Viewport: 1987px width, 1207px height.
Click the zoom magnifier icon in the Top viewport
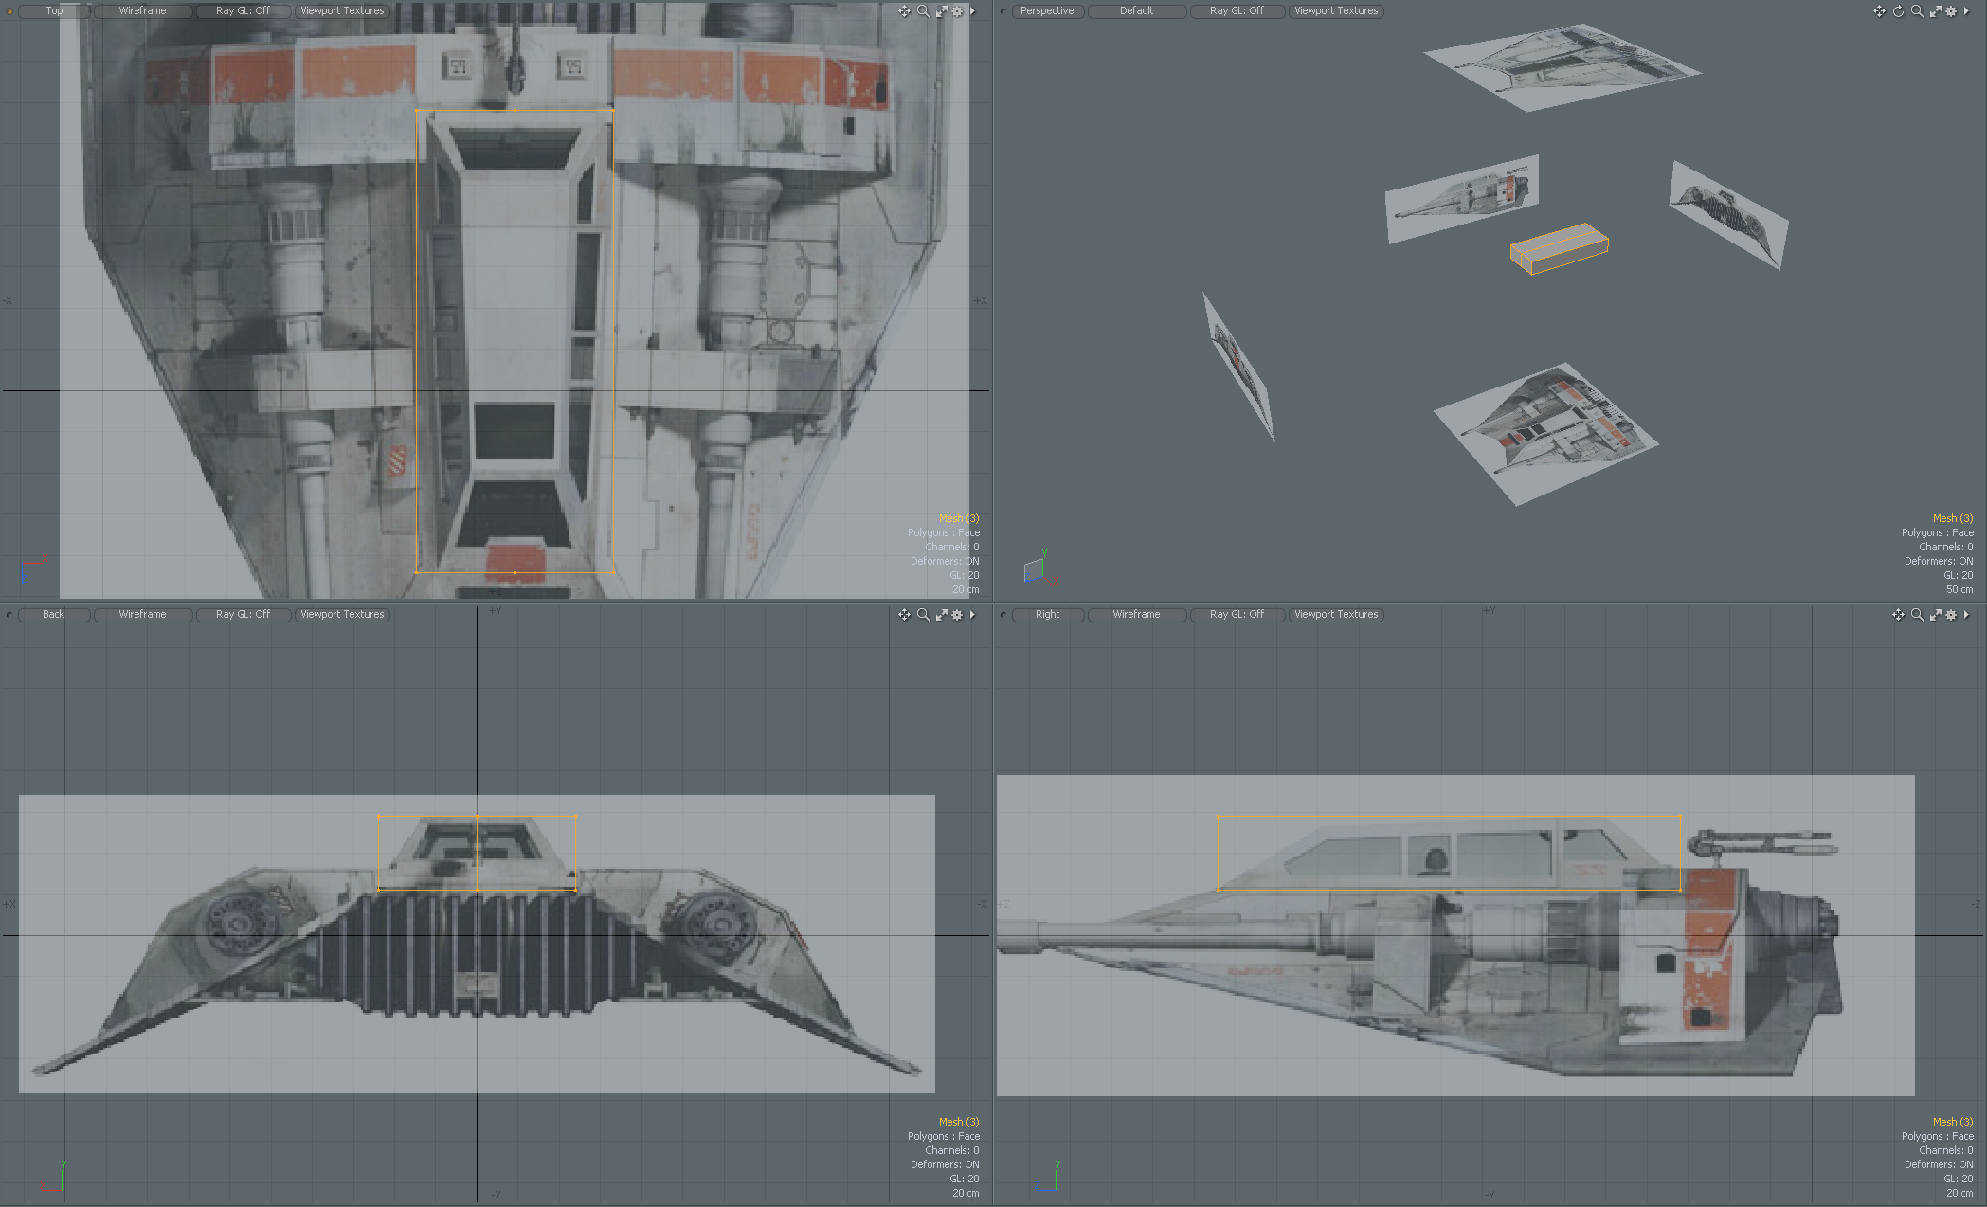coord(923,11)
